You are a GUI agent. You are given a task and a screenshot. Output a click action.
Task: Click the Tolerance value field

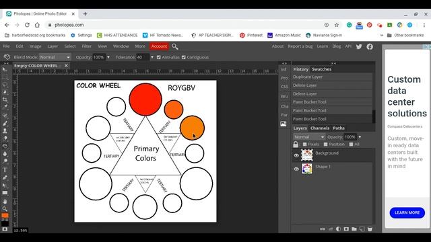[x=143, y=57]
